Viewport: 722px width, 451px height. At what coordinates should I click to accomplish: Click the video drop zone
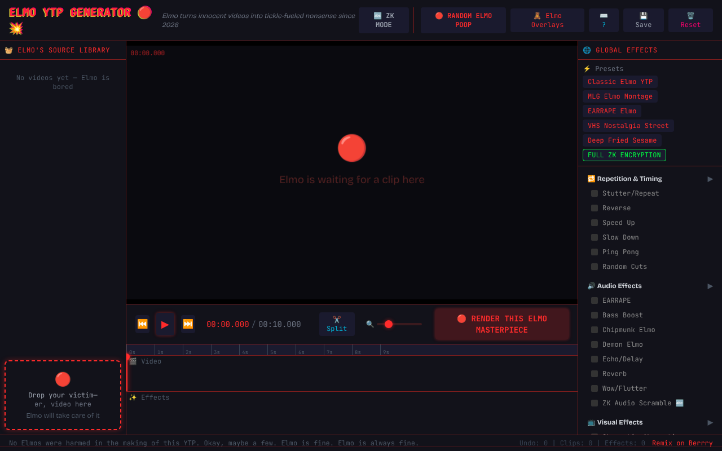(x=63, y=395)
